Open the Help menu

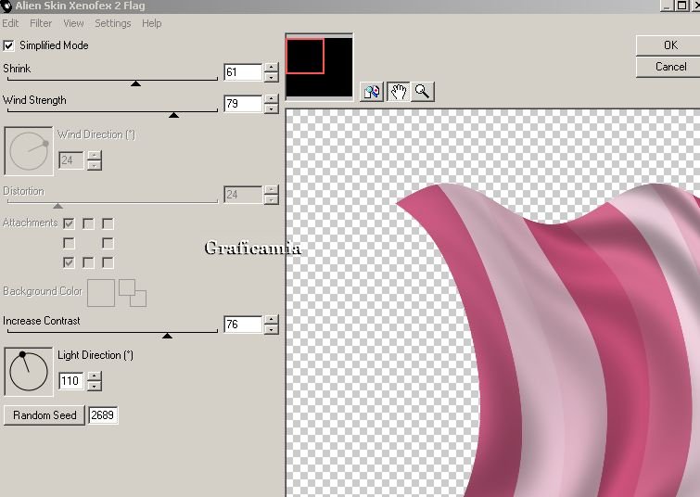tap(152, 23)
